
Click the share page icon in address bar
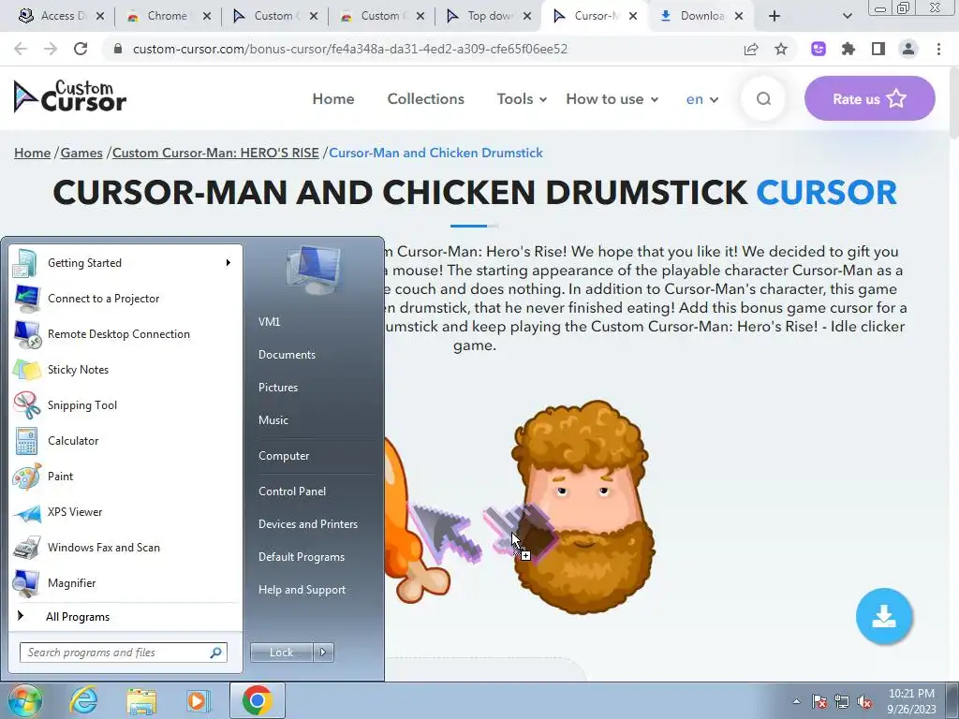coord(751,49)
